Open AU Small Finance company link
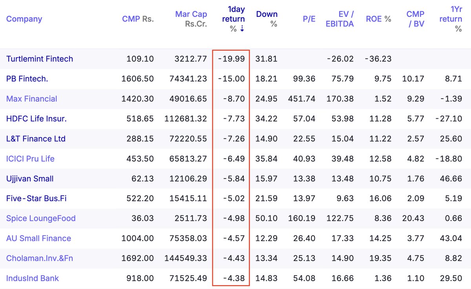The height and width of the screenshot is (289, 471). pos(38,238)
